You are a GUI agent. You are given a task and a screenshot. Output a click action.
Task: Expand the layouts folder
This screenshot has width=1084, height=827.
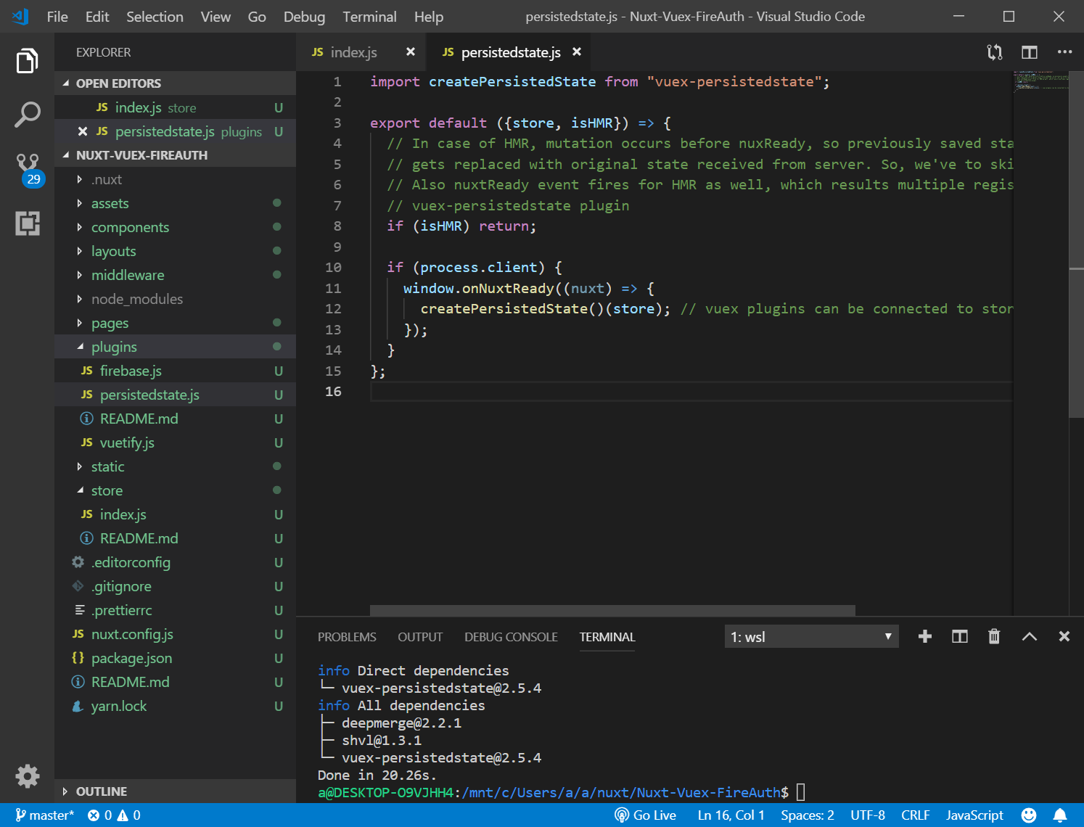(x=175, y=251)
